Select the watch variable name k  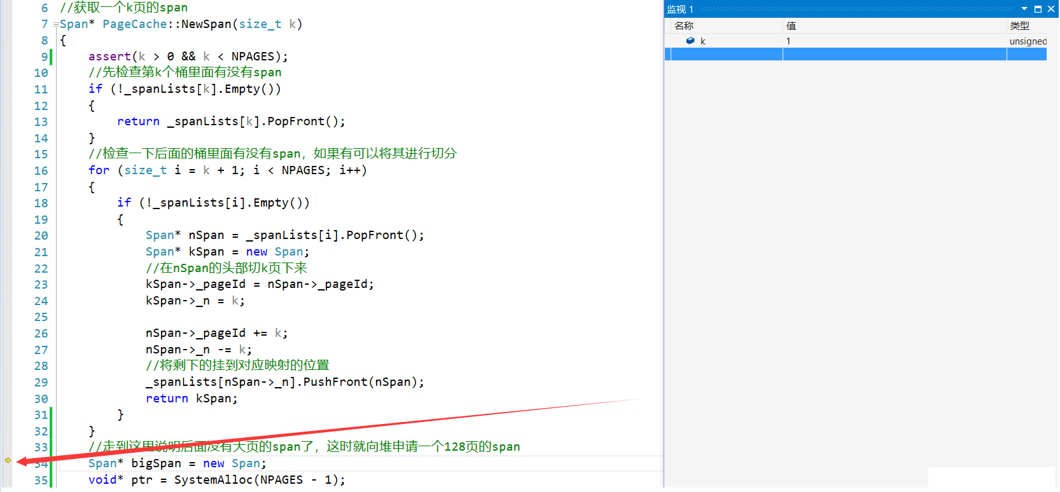[x=703, y=41]
